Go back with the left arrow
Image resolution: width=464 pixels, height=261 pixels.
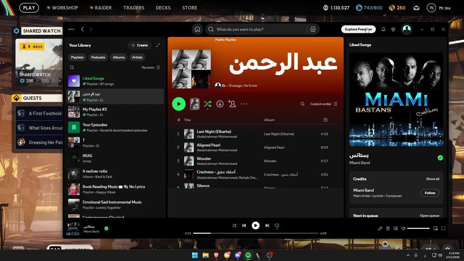(x=83, y=29)
